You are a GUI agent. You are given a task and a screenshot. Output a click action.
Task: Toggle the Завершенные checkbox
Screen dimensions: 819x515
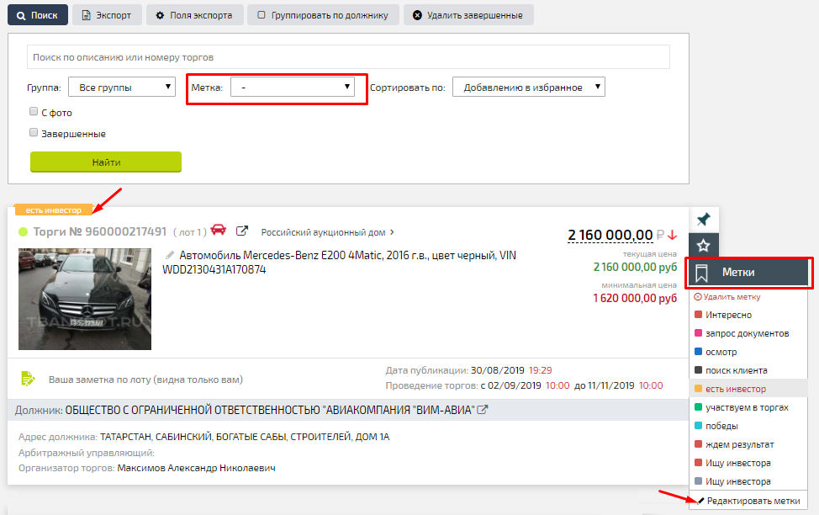pos(34,132)
